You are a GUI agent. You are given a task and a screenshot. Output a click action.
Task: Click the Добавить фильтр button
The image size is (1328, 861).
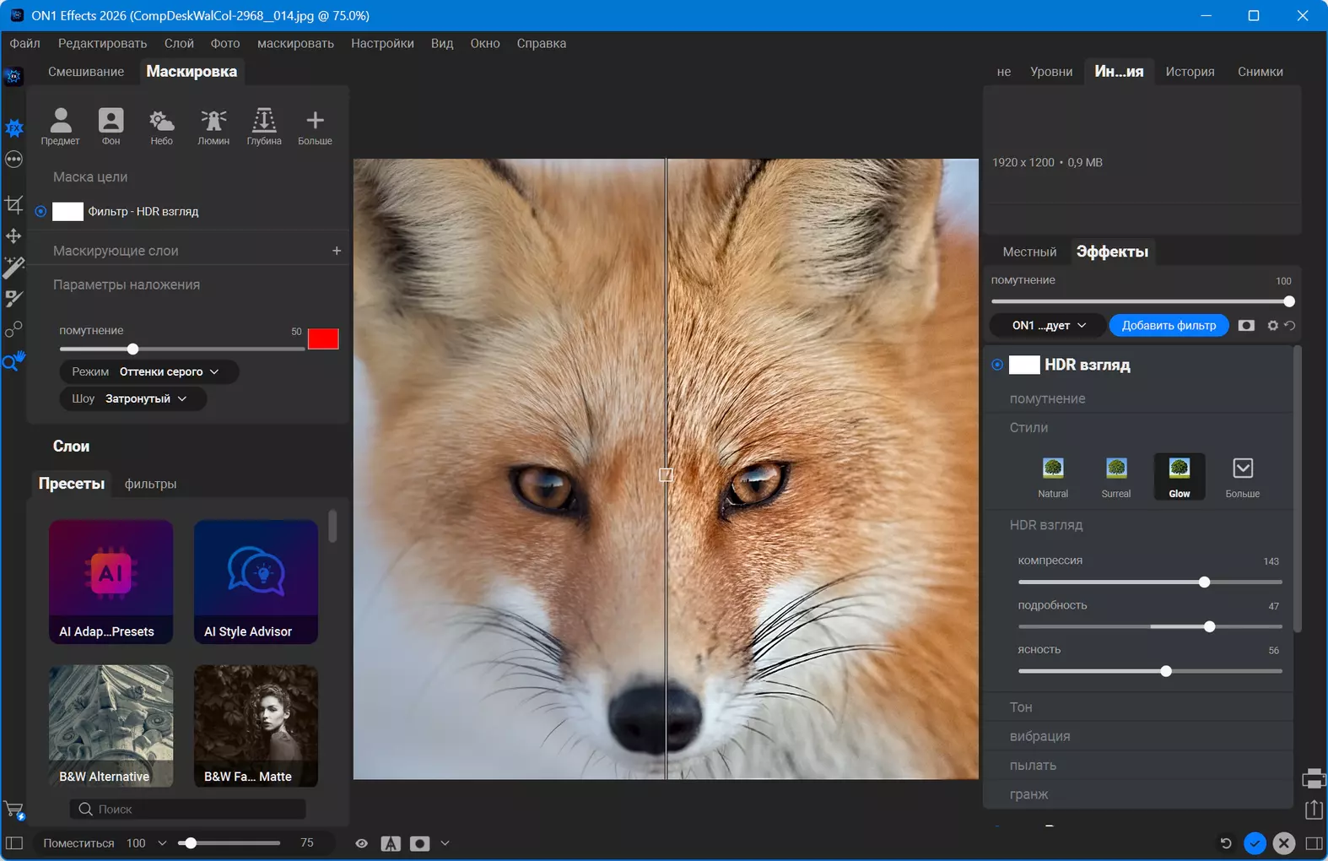(1169, 325)
